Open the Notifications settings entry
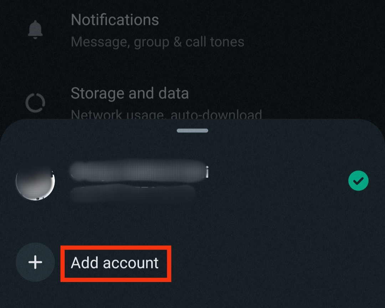 192,30
